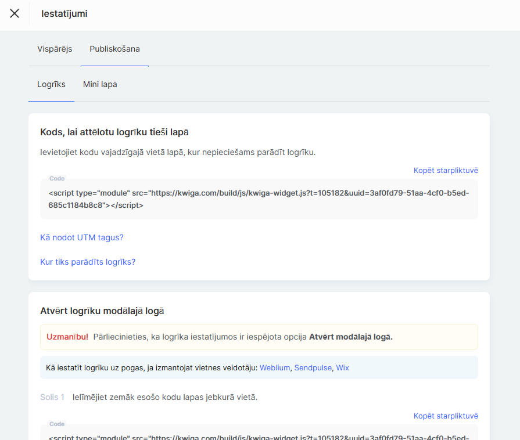Click the Iestatījumi title in the header

tap(64, 13)
